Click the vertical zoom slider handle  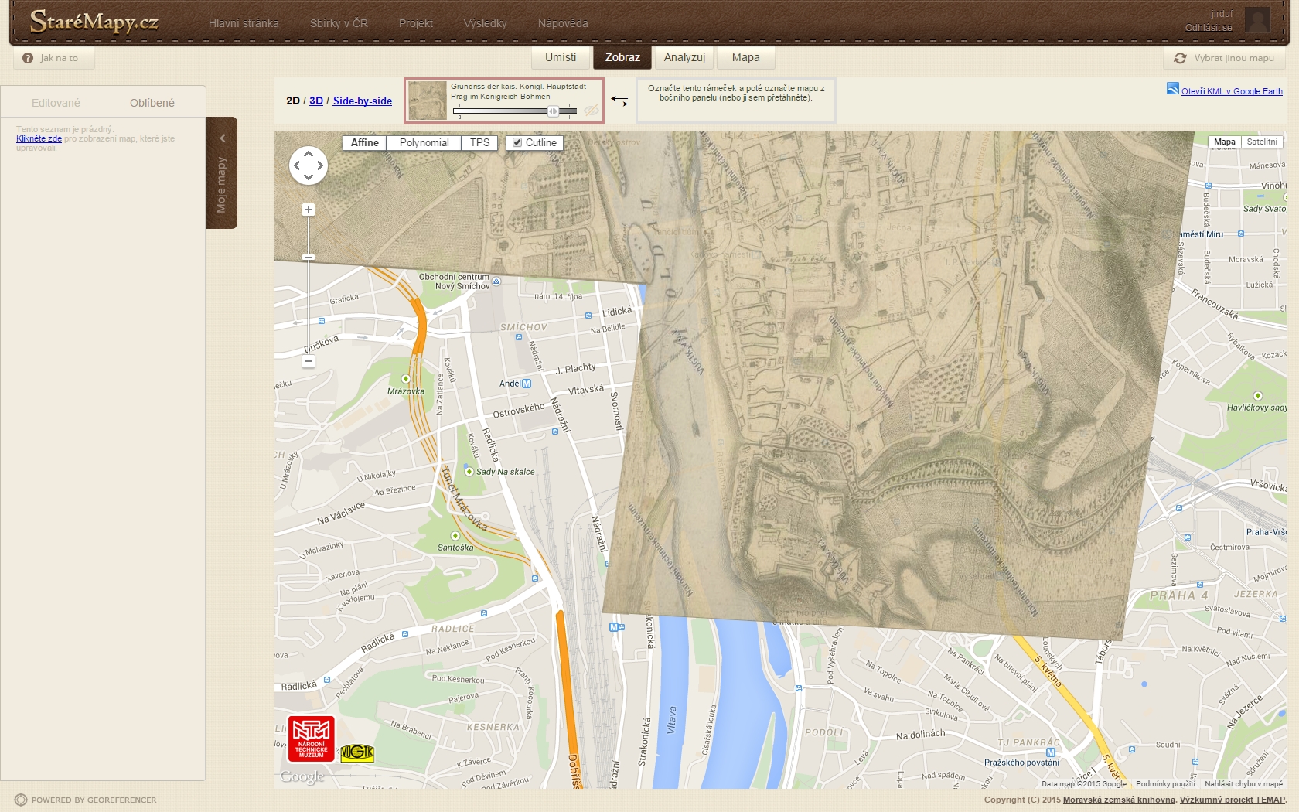tap(309, 257)
